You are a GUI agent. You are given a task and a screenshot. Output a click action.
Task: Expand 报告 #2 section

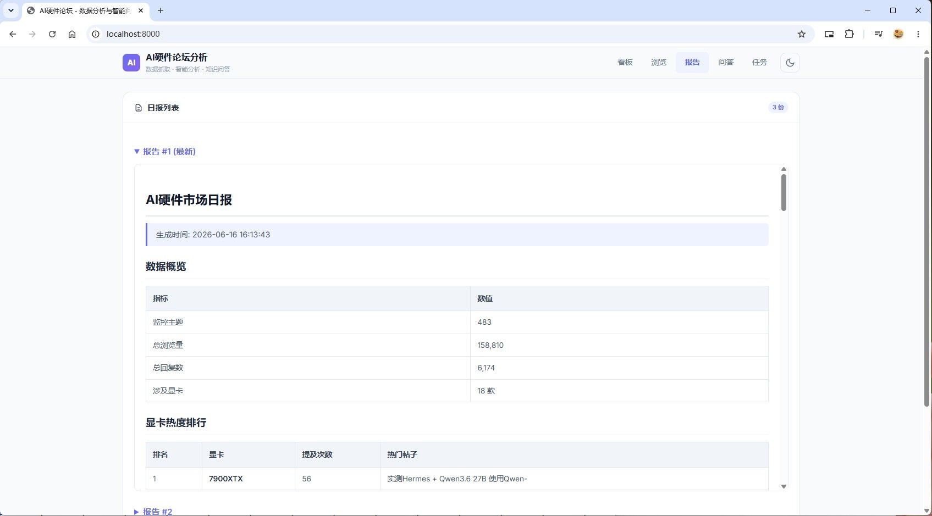[153, 512]
